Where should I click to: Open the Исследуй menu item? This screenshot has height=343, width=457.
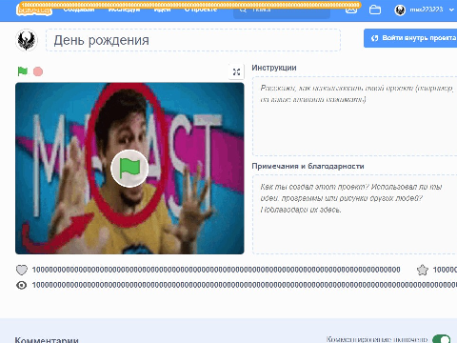[x=124, y=10]
